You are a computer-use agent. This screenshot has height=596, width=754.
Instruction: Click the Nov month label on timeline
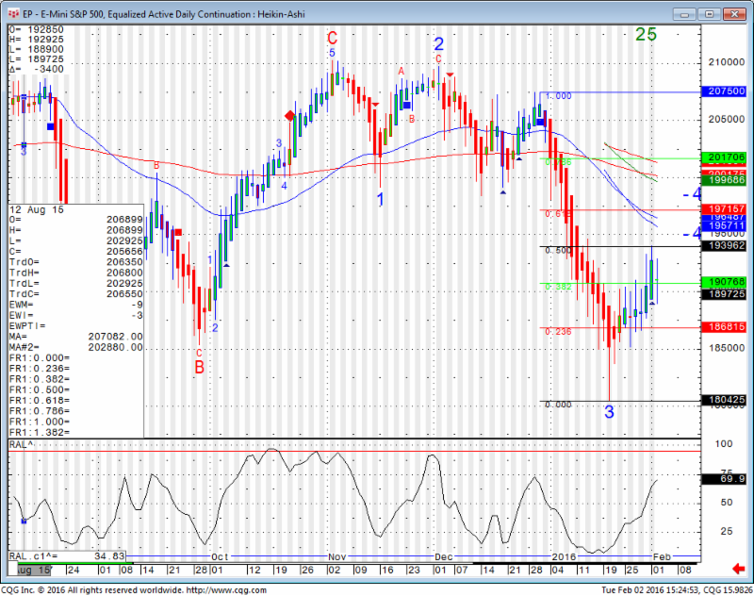click(337, 557)
